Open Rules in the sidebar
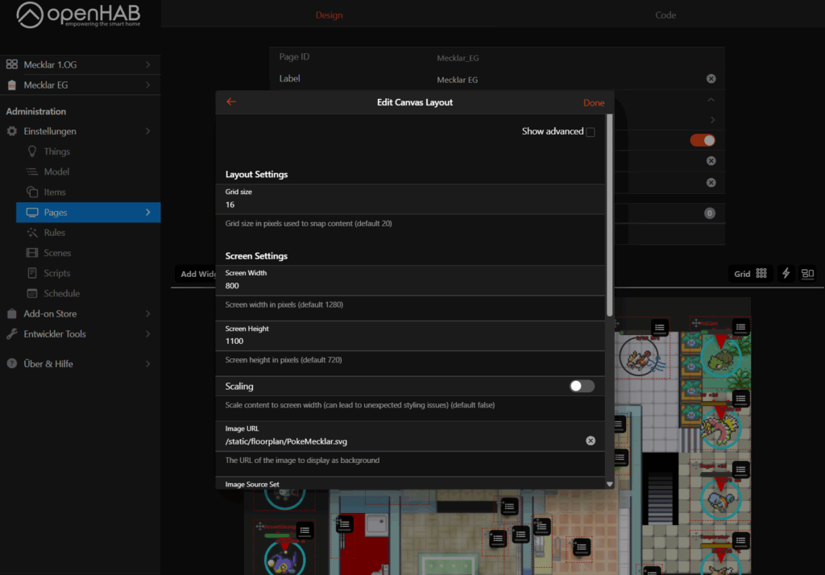Screen dimensions: 825x575 tap(54, 233)
